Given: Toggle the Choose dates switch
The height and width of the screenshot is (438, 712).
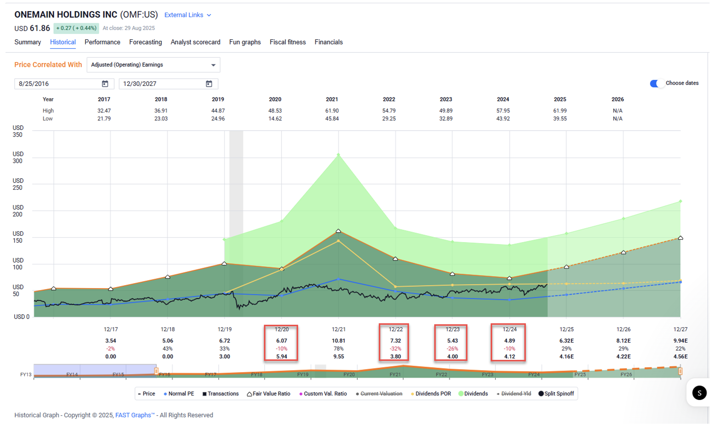Looking at the screenshot, I should click(656, 84).
